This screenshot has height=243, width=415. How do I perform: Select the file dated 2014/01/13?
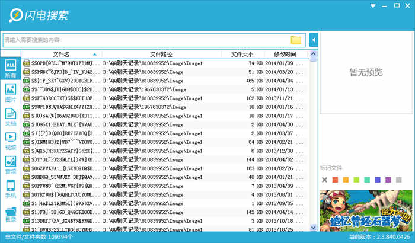[x=165, y=89]
